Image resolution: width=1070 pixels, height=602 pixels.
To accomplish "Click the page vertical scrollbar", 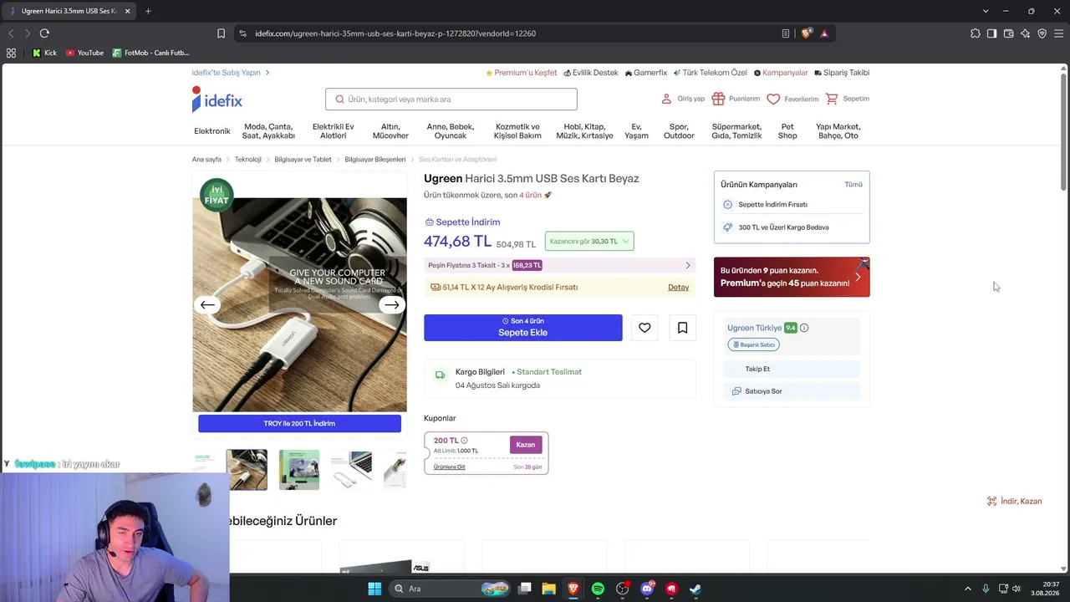I will (x=1063, y=134).
